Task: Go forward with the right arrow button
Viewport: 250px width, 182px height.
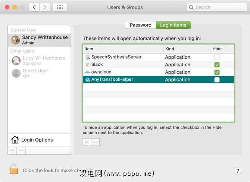Action: tap(45, 7)
